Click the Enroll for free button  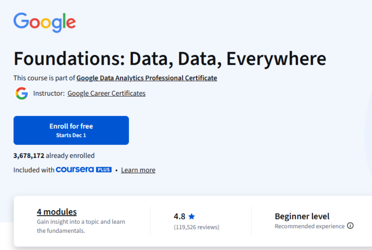tap(71, 130)
